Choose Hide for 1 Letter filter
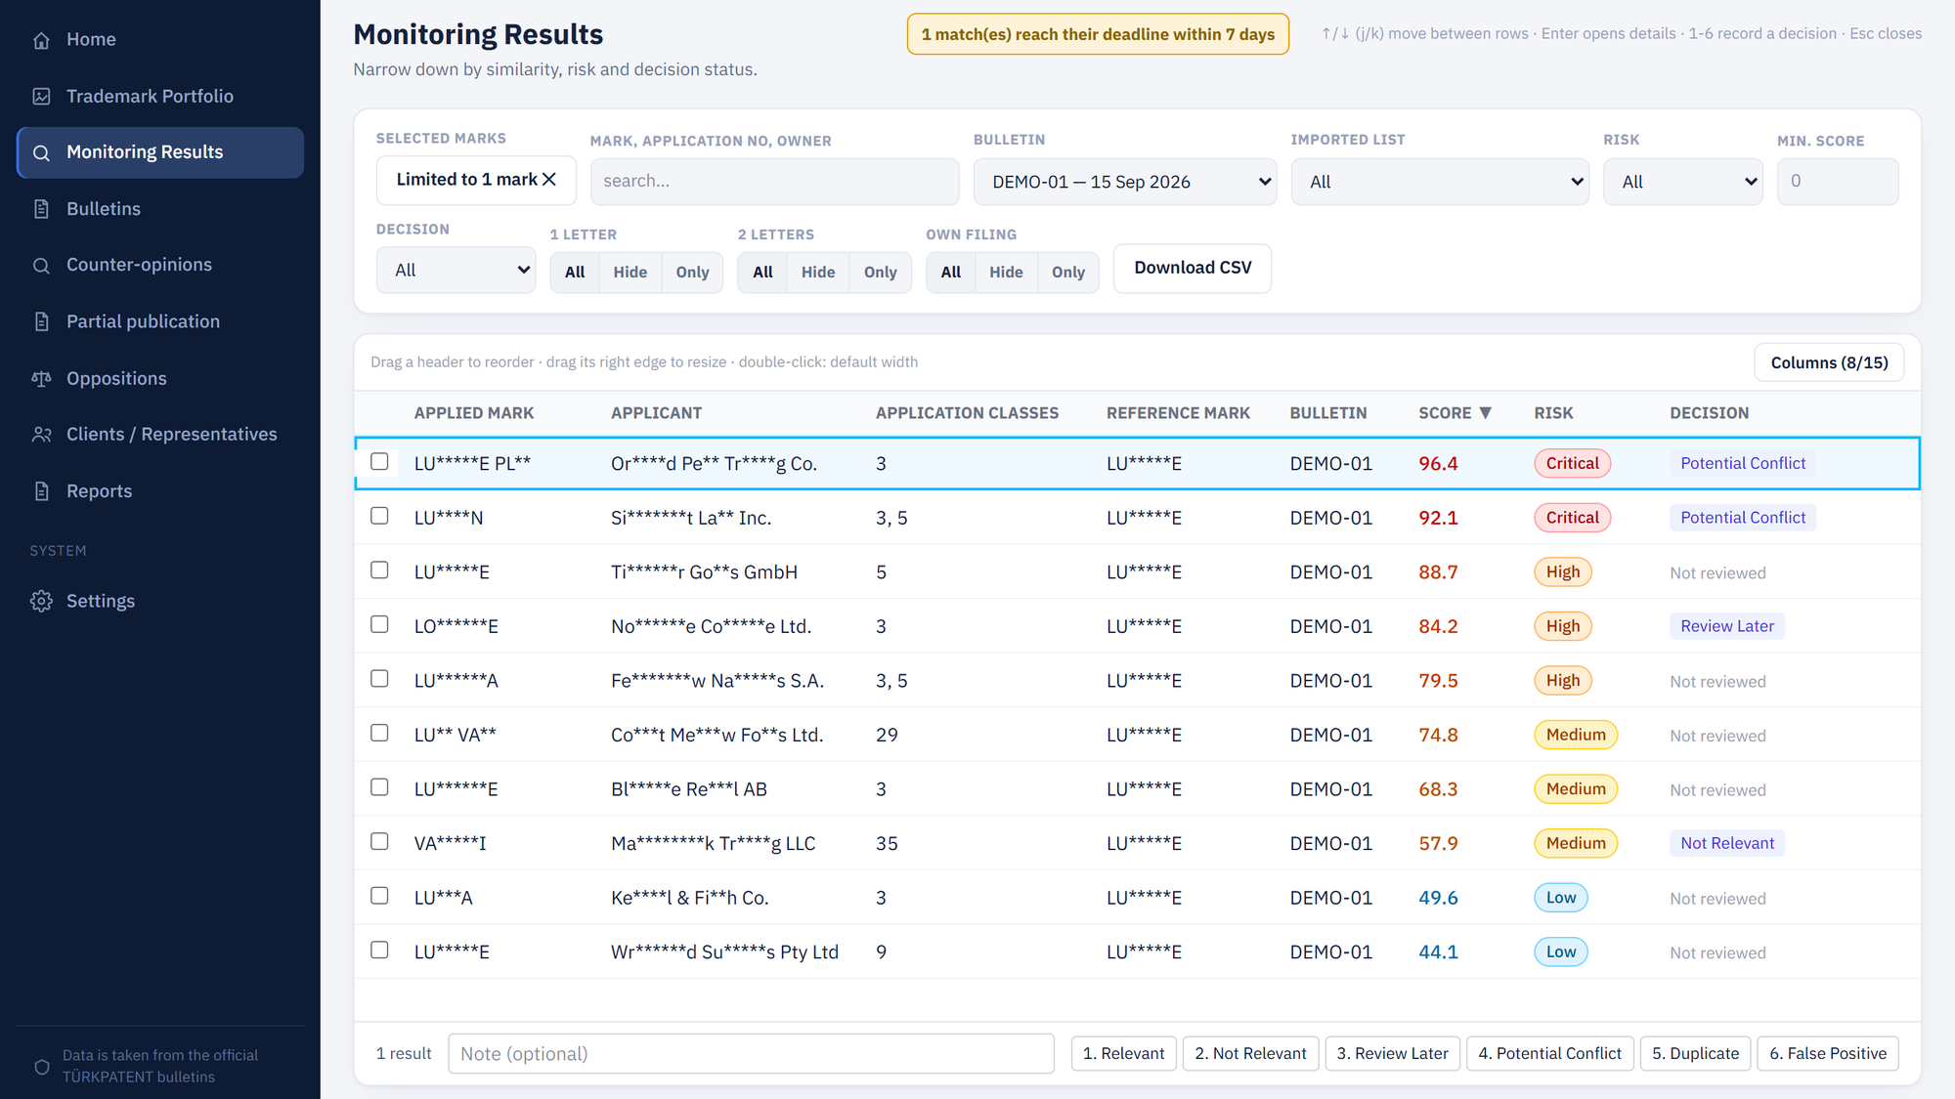Image resolution: width=1955 pixels, height=1099 pixels. pos(630,273)
